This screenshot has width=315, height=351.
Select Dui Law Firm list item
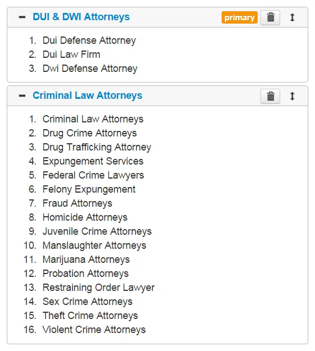point(71,54)
